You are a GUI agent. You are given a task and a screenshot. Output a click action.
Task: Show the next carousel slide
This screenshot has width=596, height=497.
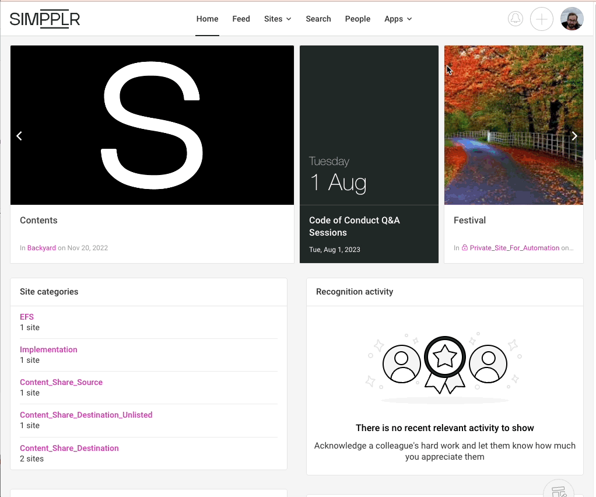tap(574, 136)
